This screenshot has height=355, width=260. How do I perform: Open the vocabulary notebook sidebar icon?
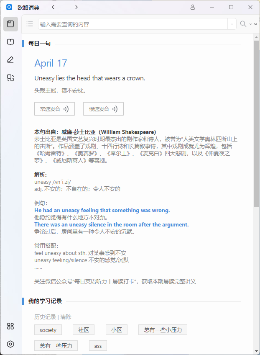[10, 42]
